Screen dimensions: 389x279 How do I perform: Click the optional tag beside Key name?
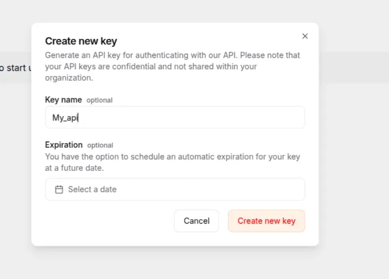99,100
